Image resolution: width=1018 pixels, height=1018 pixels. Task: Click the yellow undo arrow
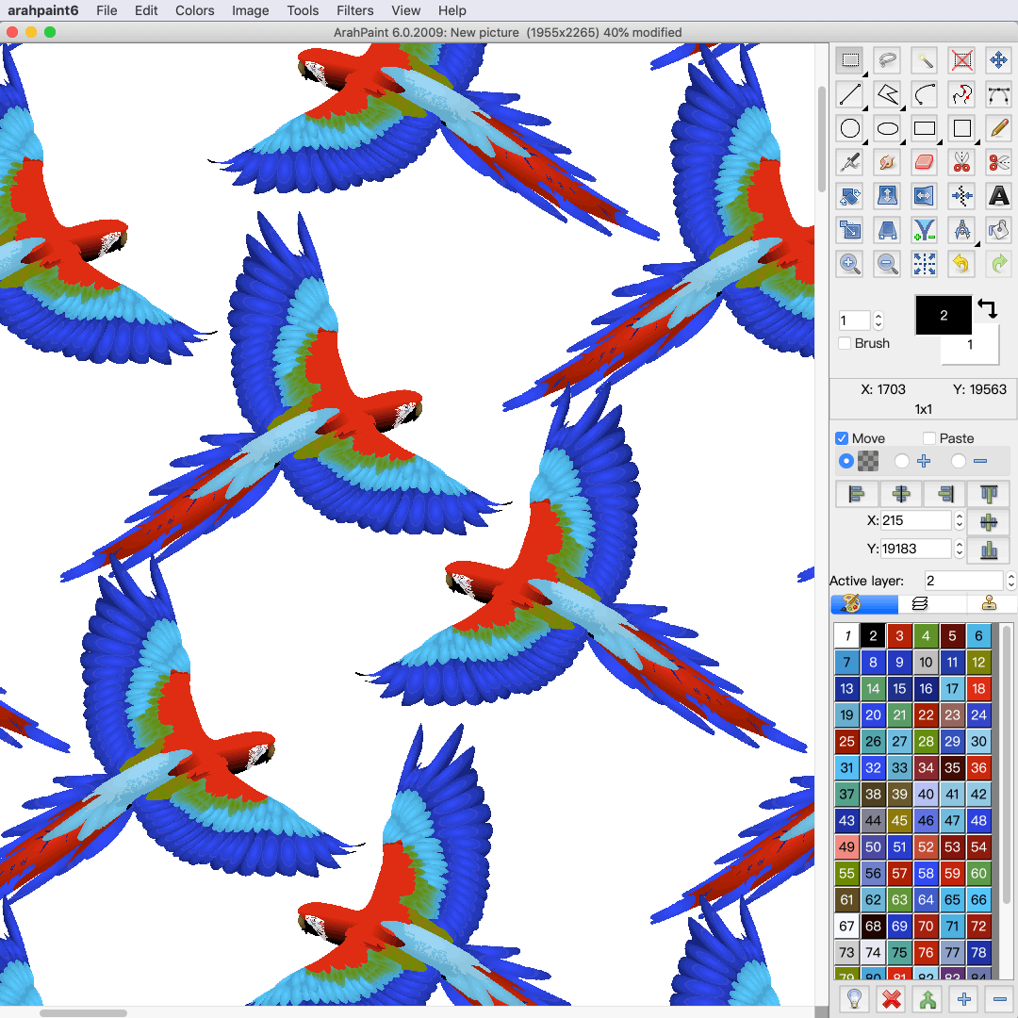coord(962,264)
